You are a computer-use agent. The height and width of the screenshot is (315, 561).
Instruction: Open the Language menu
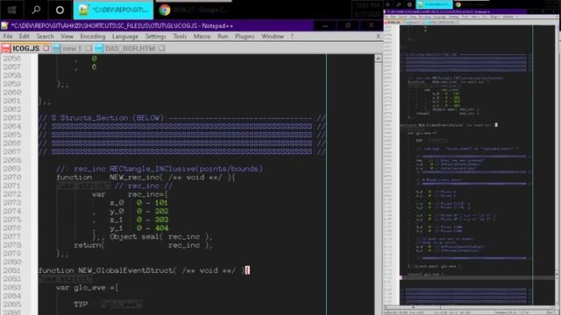[124, 37]
